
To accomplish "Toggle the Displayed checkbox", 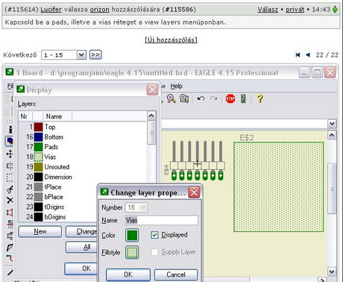I will coord(154,235).
